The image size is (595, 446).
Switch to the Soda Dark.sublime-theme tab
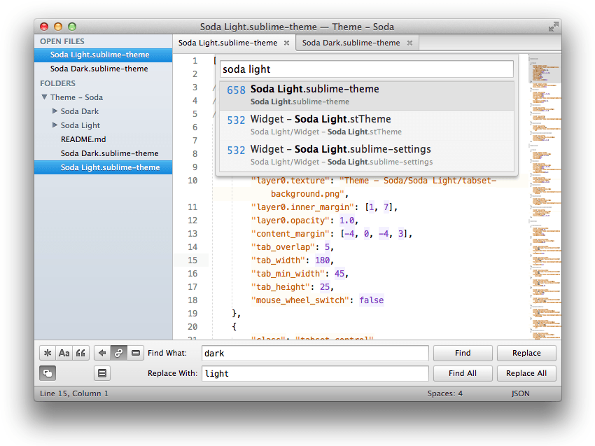353,42
